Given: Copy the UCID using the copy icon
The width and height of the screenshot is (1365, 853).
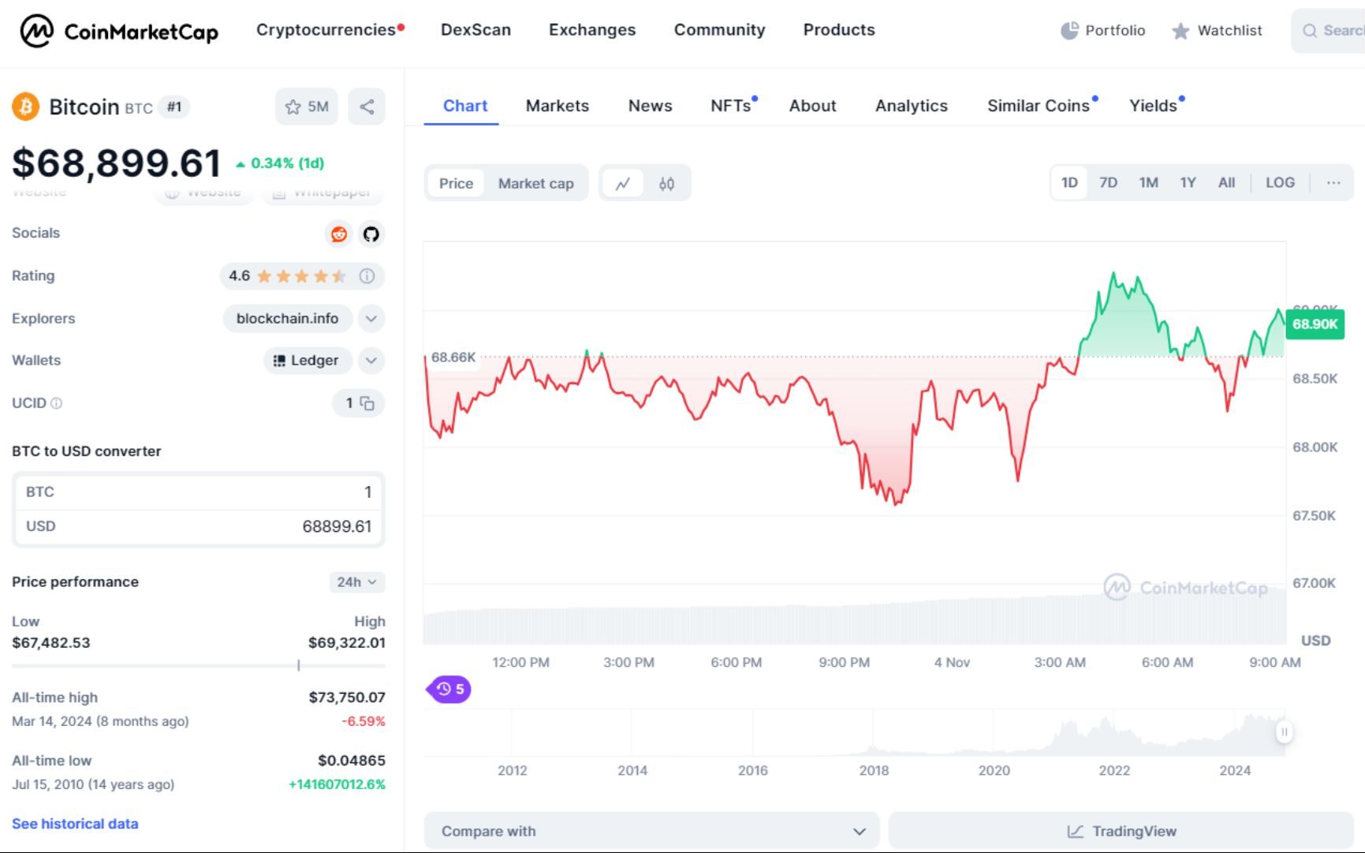Looking at the screenshot, I should coord(367,403).
